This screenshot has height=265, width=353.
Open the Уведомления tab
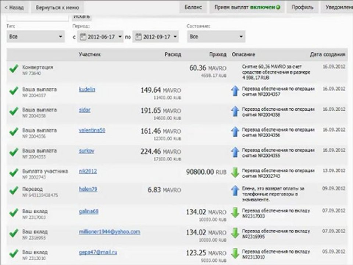click(337, 7)
